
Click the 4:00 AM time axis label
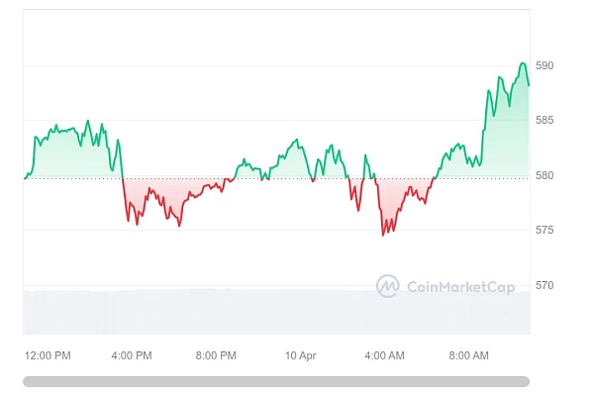(384, 355)
